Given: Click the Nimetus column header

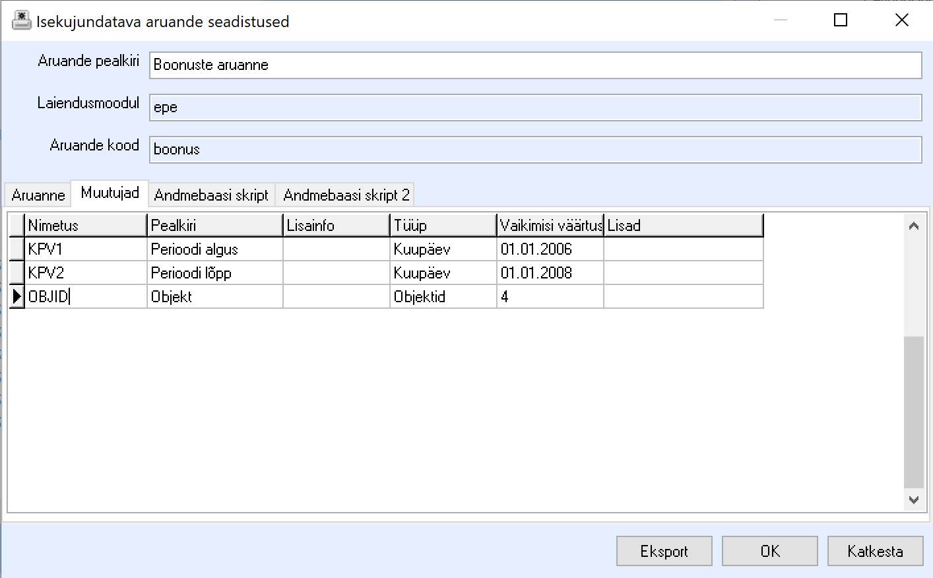Looking at the screenshot, I should coord(86,226).
